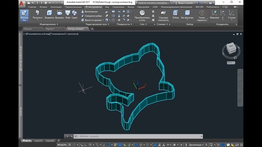Toggle МОДЕЛЬ model space button in status bar
This screenshot has height=147, width=262.
click(62, 145)
